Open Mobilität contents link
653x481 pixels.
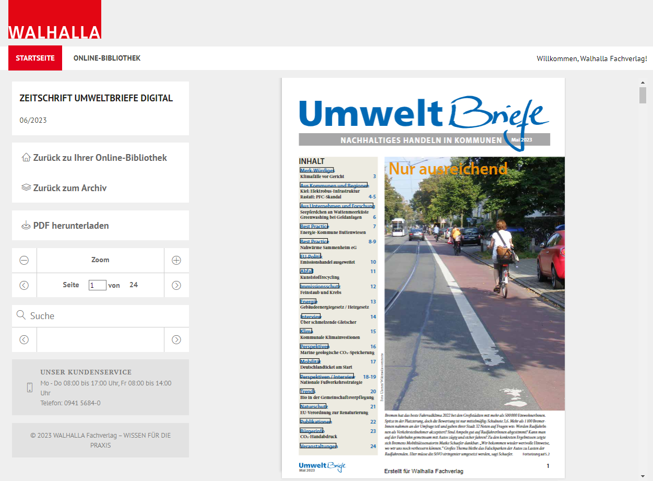pyautogui.click(x=310, y=361)
